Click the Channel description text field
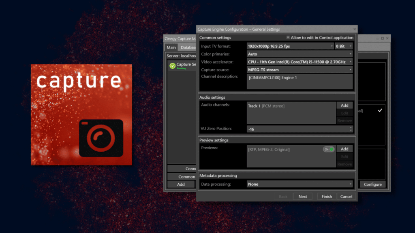The height and width of the screenshot is (233, 415). click(299, 81)
